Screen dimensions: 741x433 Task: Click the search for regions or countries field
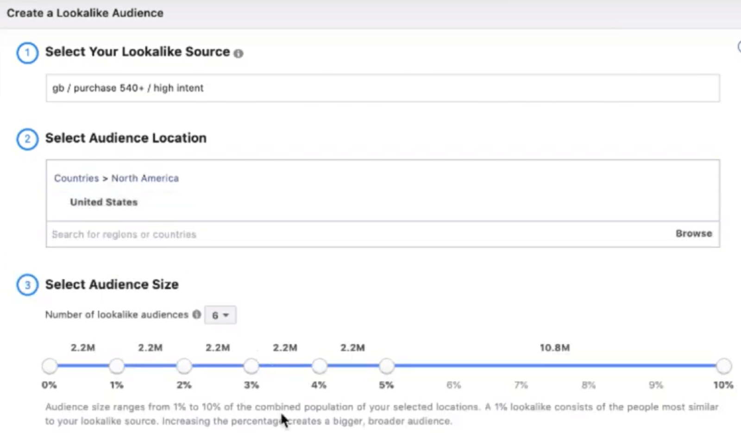click(x=124, y=234)
